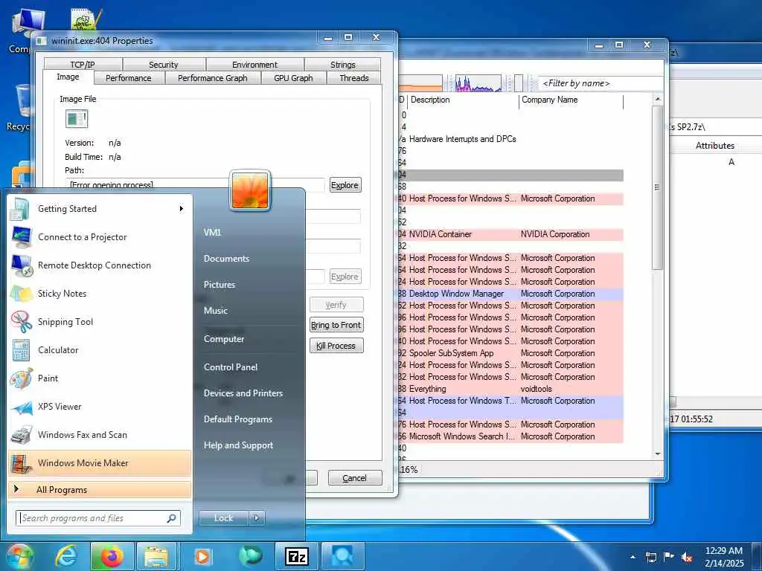Screen dimensions: 762x571
Task: Open Action Center flag tray icon
Action: 669,557
